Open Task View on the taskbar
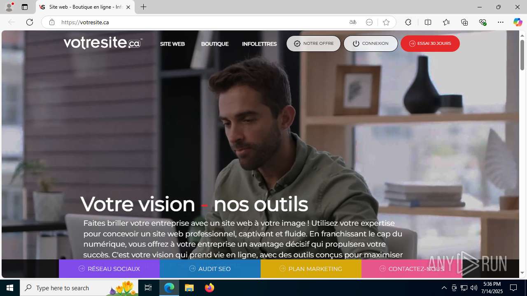Image resolution: width=527 pixels, height=296 pixels. (148, 288)
